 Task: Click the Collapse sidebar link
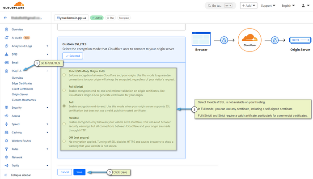coord(21,175)
